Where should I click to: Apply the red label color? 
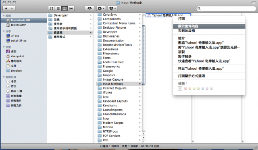click(x=185, y=88)
